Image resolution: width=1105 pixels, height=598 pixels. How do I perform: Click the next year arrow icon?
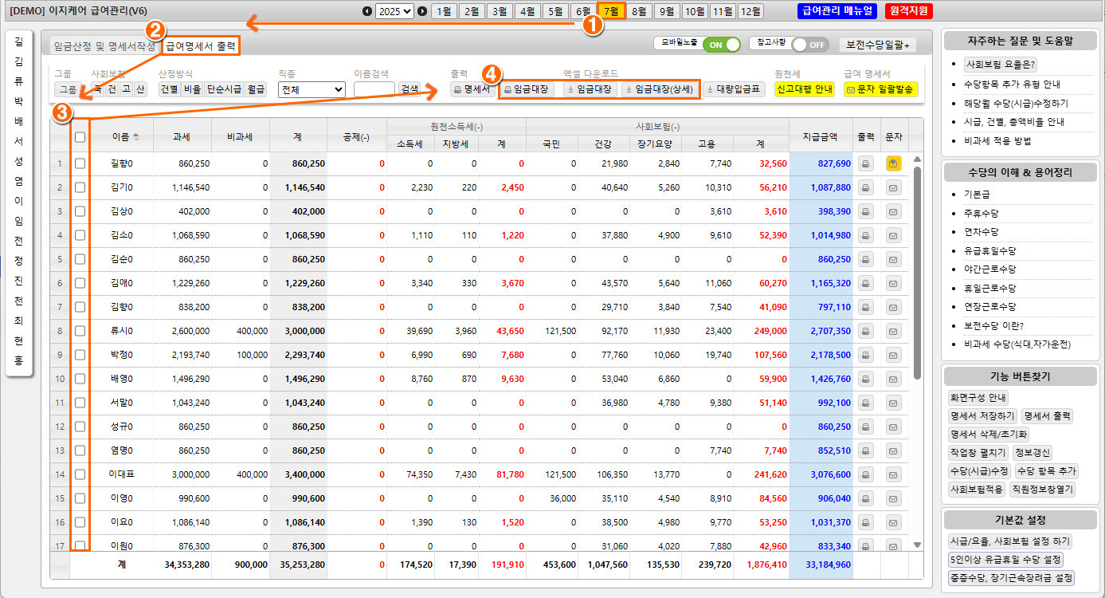(x=423, y=11)
